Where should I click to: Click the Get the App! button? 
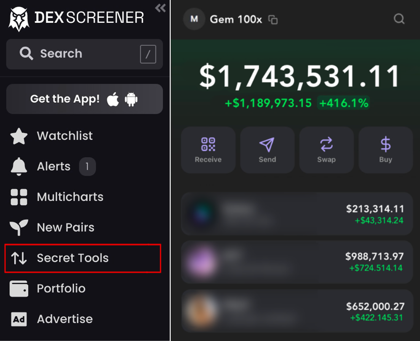(x=84, y=99)
